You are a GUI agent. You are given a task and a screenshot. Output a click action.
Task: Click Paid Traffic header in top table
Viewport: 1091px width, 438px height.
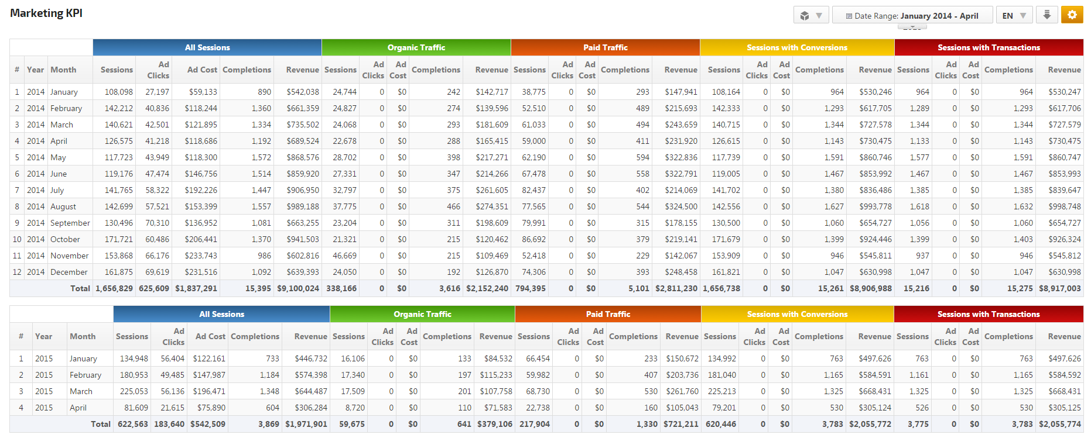click(x=605, y=47)
